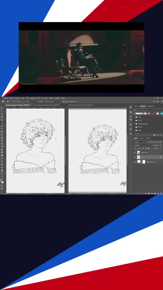Expand the CMYK swatches folder
Screen dimensions: 163x290
pyautogui.click(x=134, y=120)
